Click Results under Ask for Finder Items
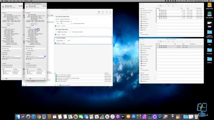214x120 pixels. pos(59,26)
